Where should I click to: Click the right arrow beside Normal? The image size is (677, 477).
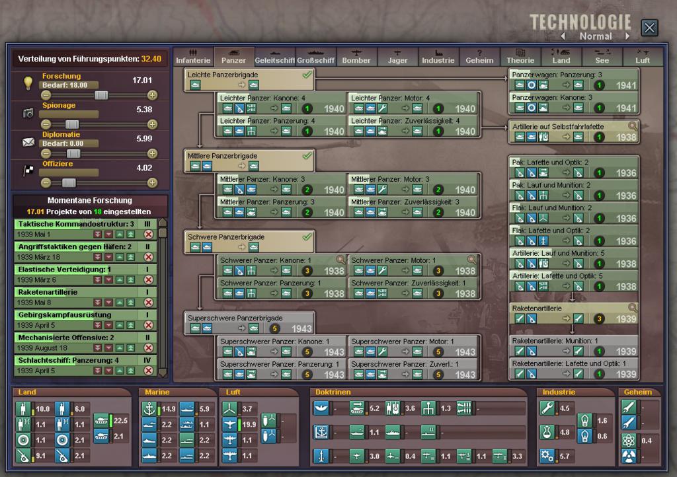627,36
